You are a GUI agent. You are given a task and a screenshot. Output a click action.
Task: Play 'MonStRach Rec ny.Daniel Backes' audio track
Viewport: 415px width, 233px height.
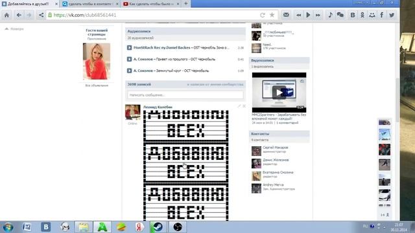pyautogui.click(x=129, y=47)
